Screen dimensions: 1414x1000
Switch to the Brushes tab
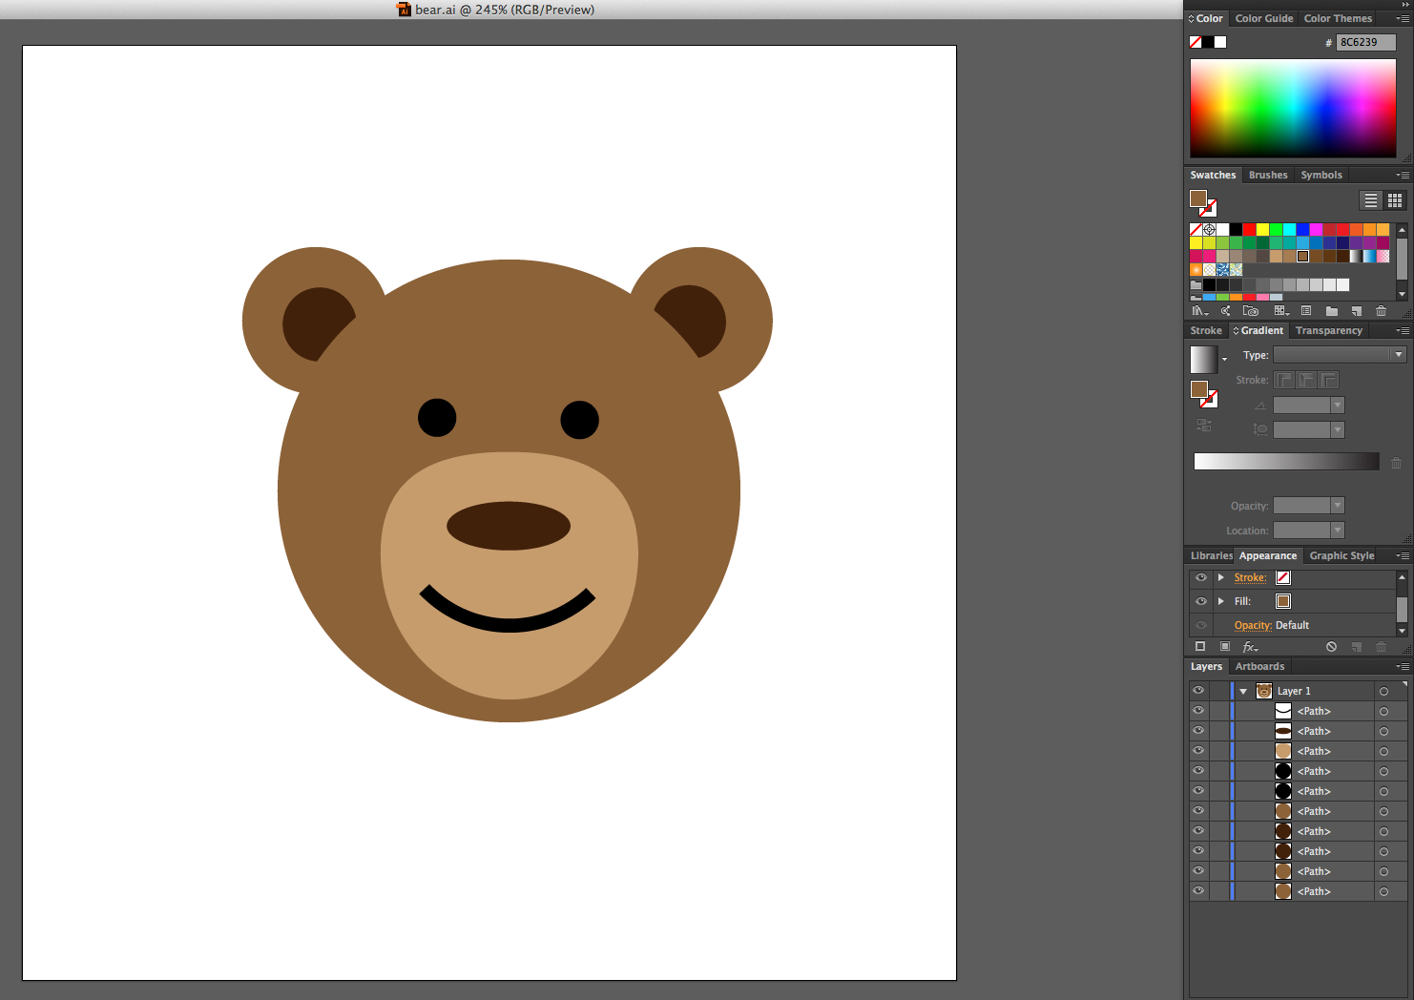tap(1268, 176)
